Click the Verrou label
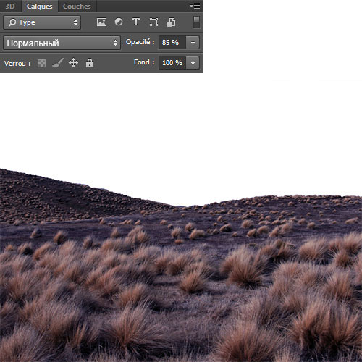Viewport: 362px width, 362px height. coord(17,64)
